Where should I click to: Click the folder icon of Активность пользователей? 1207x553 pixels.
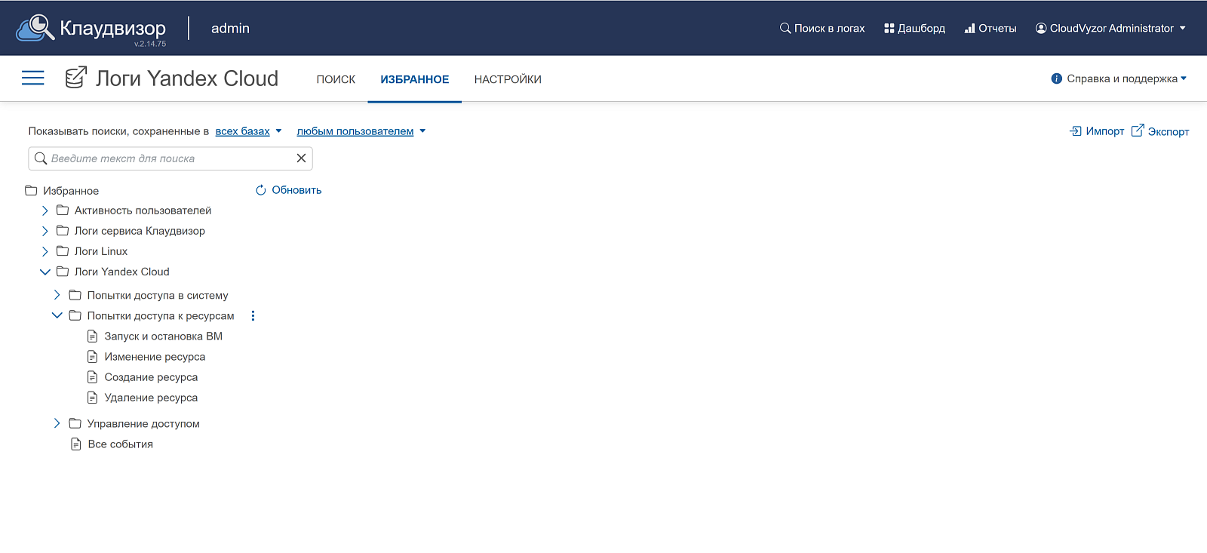coord(63,210)
